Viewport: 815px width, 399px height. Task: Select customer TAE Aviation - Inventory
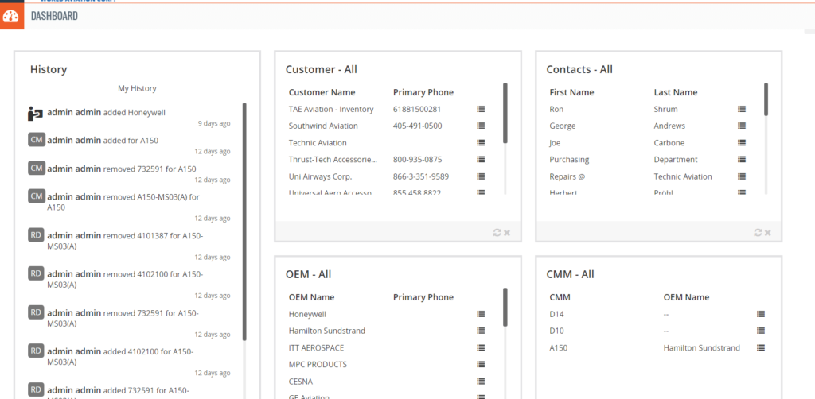tap(331, 109)
